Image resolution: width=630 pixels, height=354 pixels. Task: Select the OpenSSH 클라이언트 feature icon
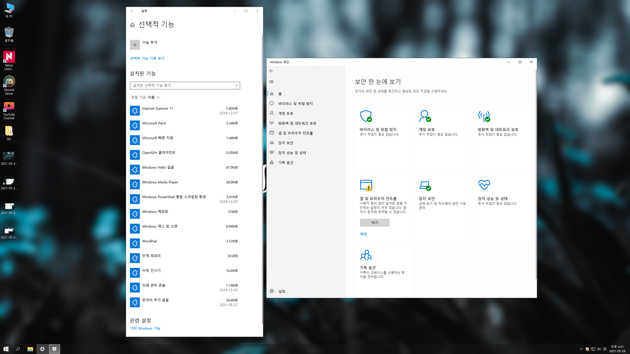click(x=135, y=155)
